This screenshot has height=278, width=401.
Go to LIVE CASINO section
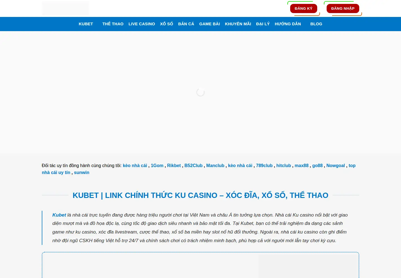tap(142, 24)
